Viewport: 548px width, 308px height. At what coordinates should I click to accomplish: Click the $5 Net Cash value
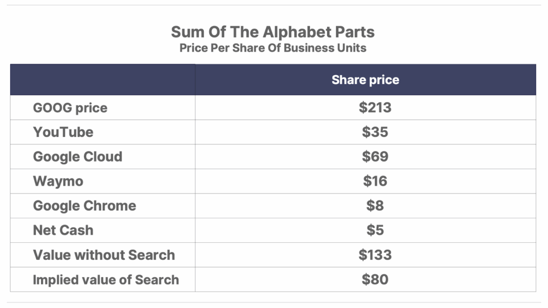(x=375, y=230)
